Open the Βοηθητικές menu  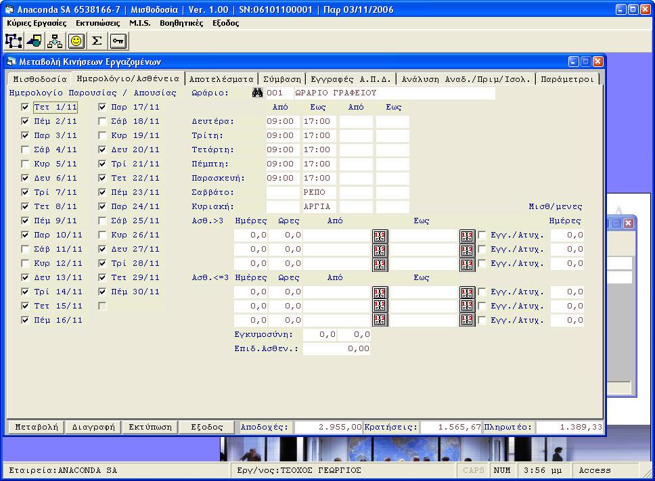pos(181,23)
